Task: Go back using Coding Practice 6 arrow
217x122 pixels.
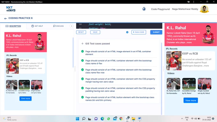Action: 5,18
